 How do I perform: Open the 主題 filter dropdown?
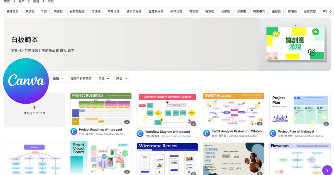pos(58,79)
